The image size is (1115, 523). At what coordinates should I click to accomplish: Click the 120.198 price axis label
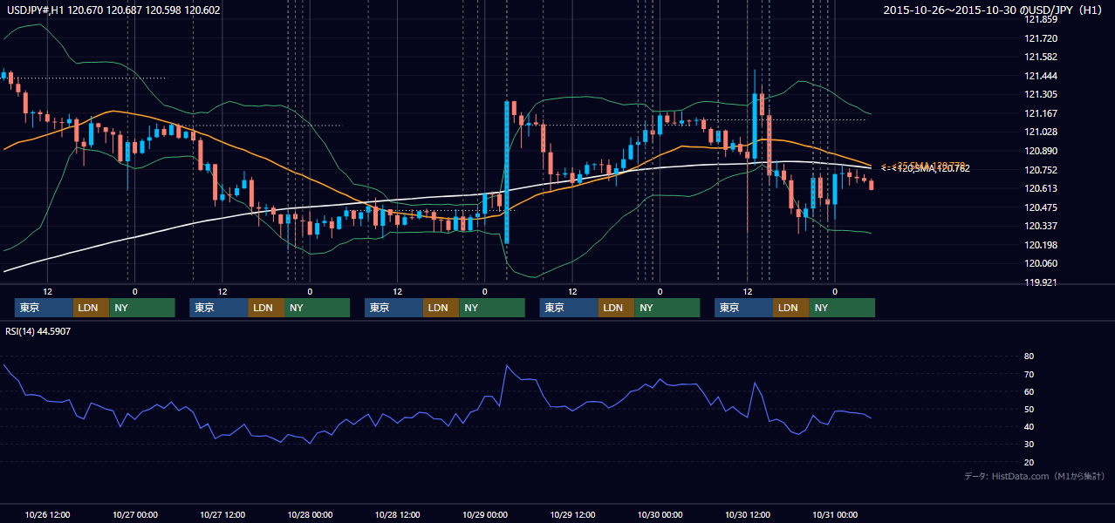point(1041,245)
